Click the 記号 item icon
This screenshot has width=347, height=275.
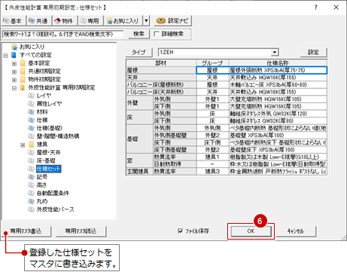pos(31,177)
